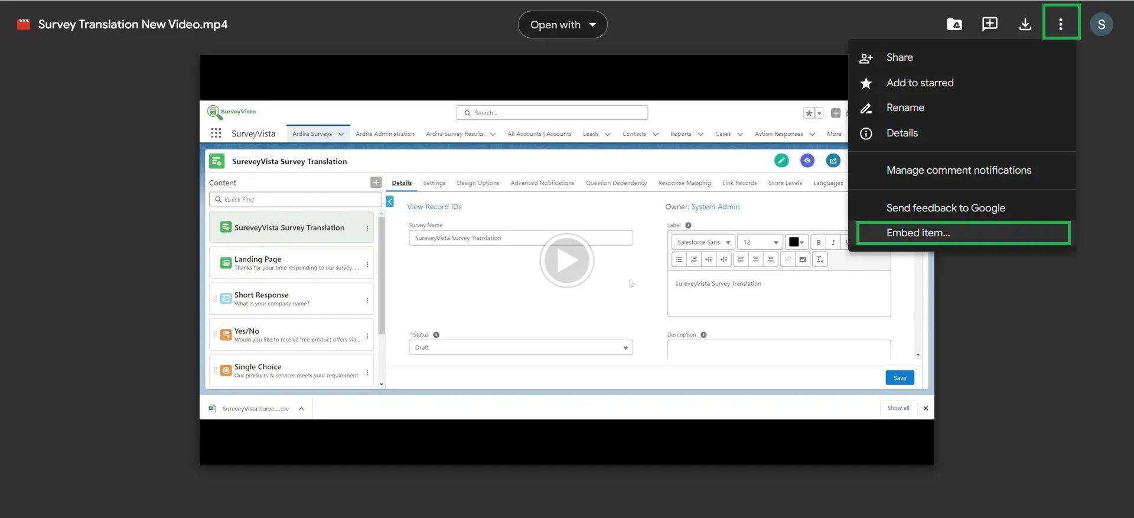Viewport: 1134px width, 518px height.
Task: Click 'Send feedback to Google'
Action: (x=962, y=208)
